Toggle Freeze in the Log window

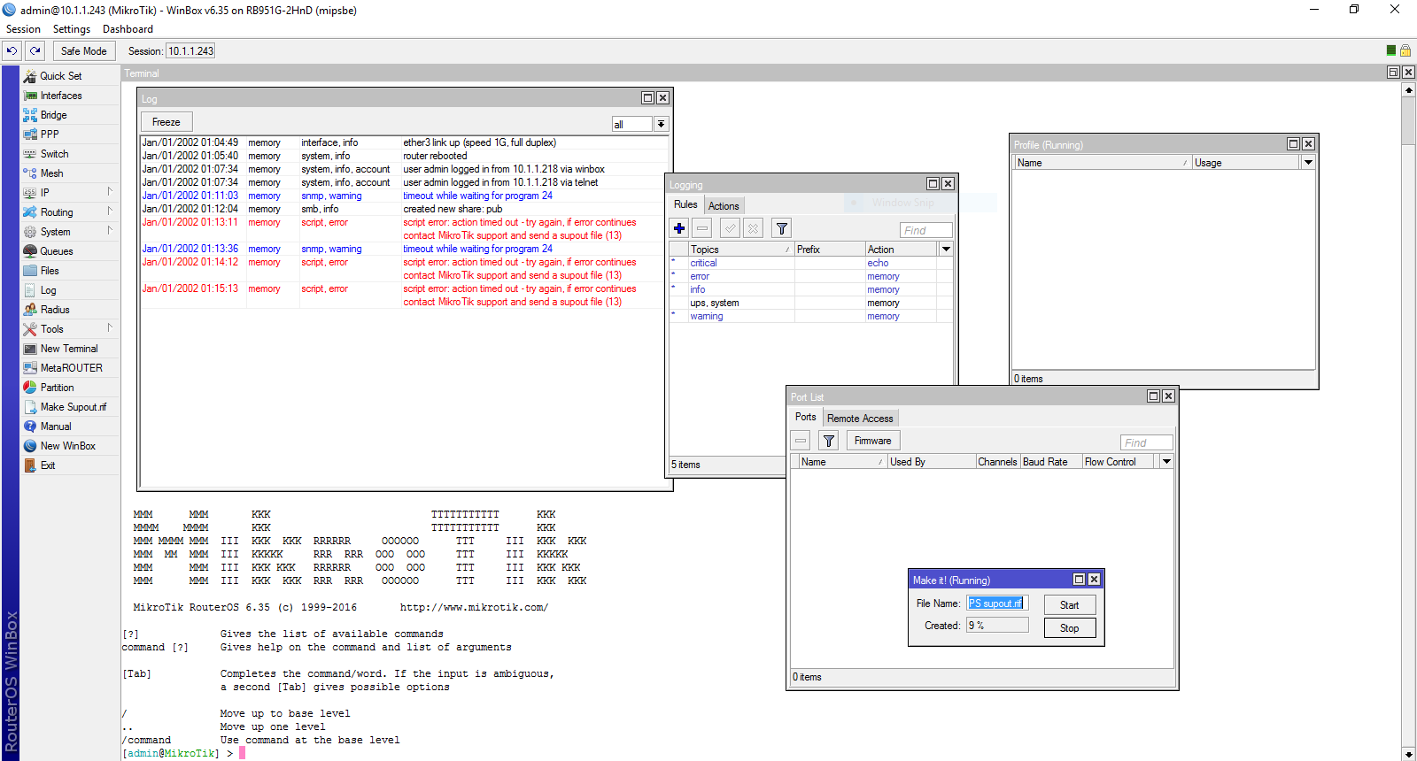[x=166, y=122]
